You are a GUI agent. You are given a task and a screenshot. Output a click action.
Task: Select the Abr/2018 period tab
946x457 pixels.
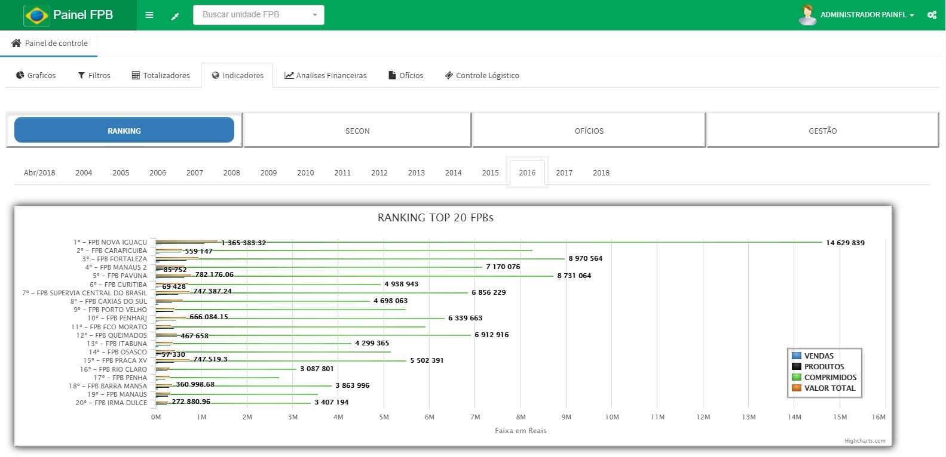[39, 172]
